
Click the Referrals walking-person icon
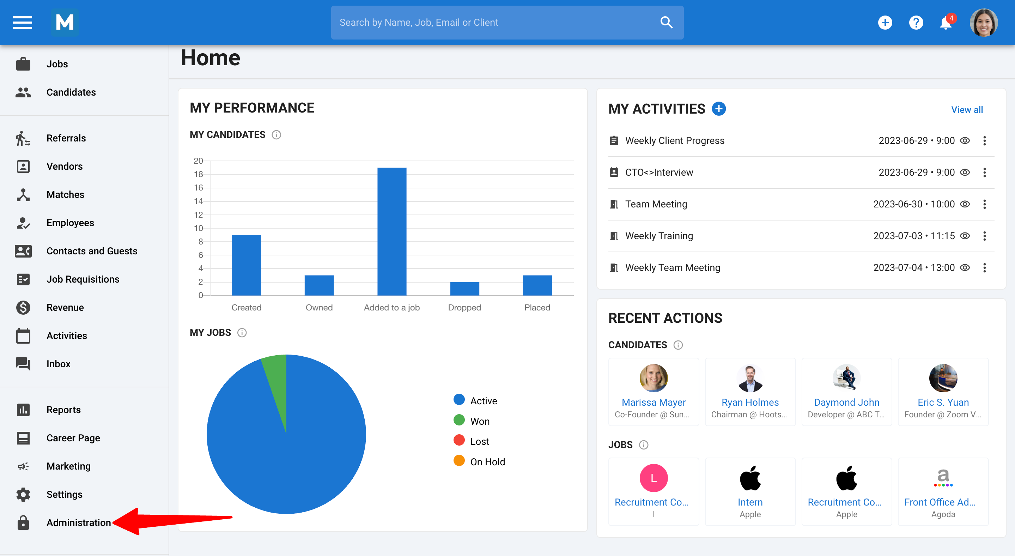pyautogui.click(x=23, y=138)
